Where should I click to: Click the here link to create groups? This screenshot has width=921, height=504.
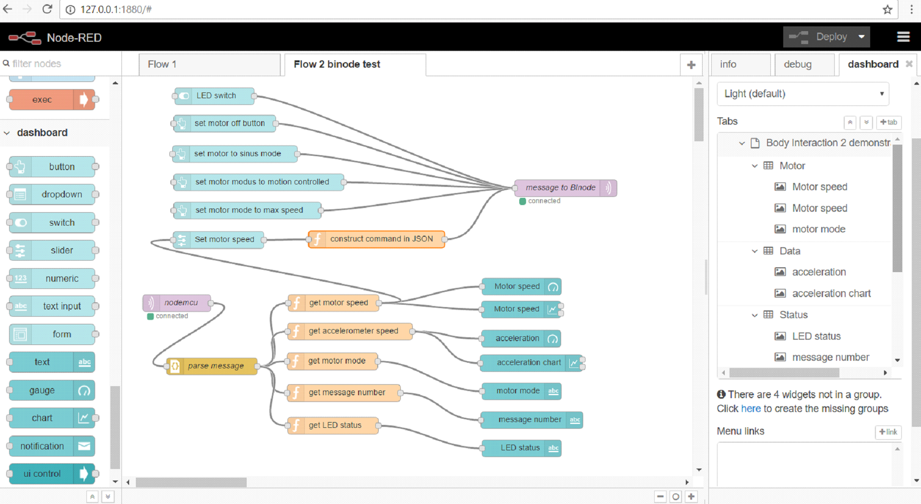pyautogui.click(x=751, y=409)
